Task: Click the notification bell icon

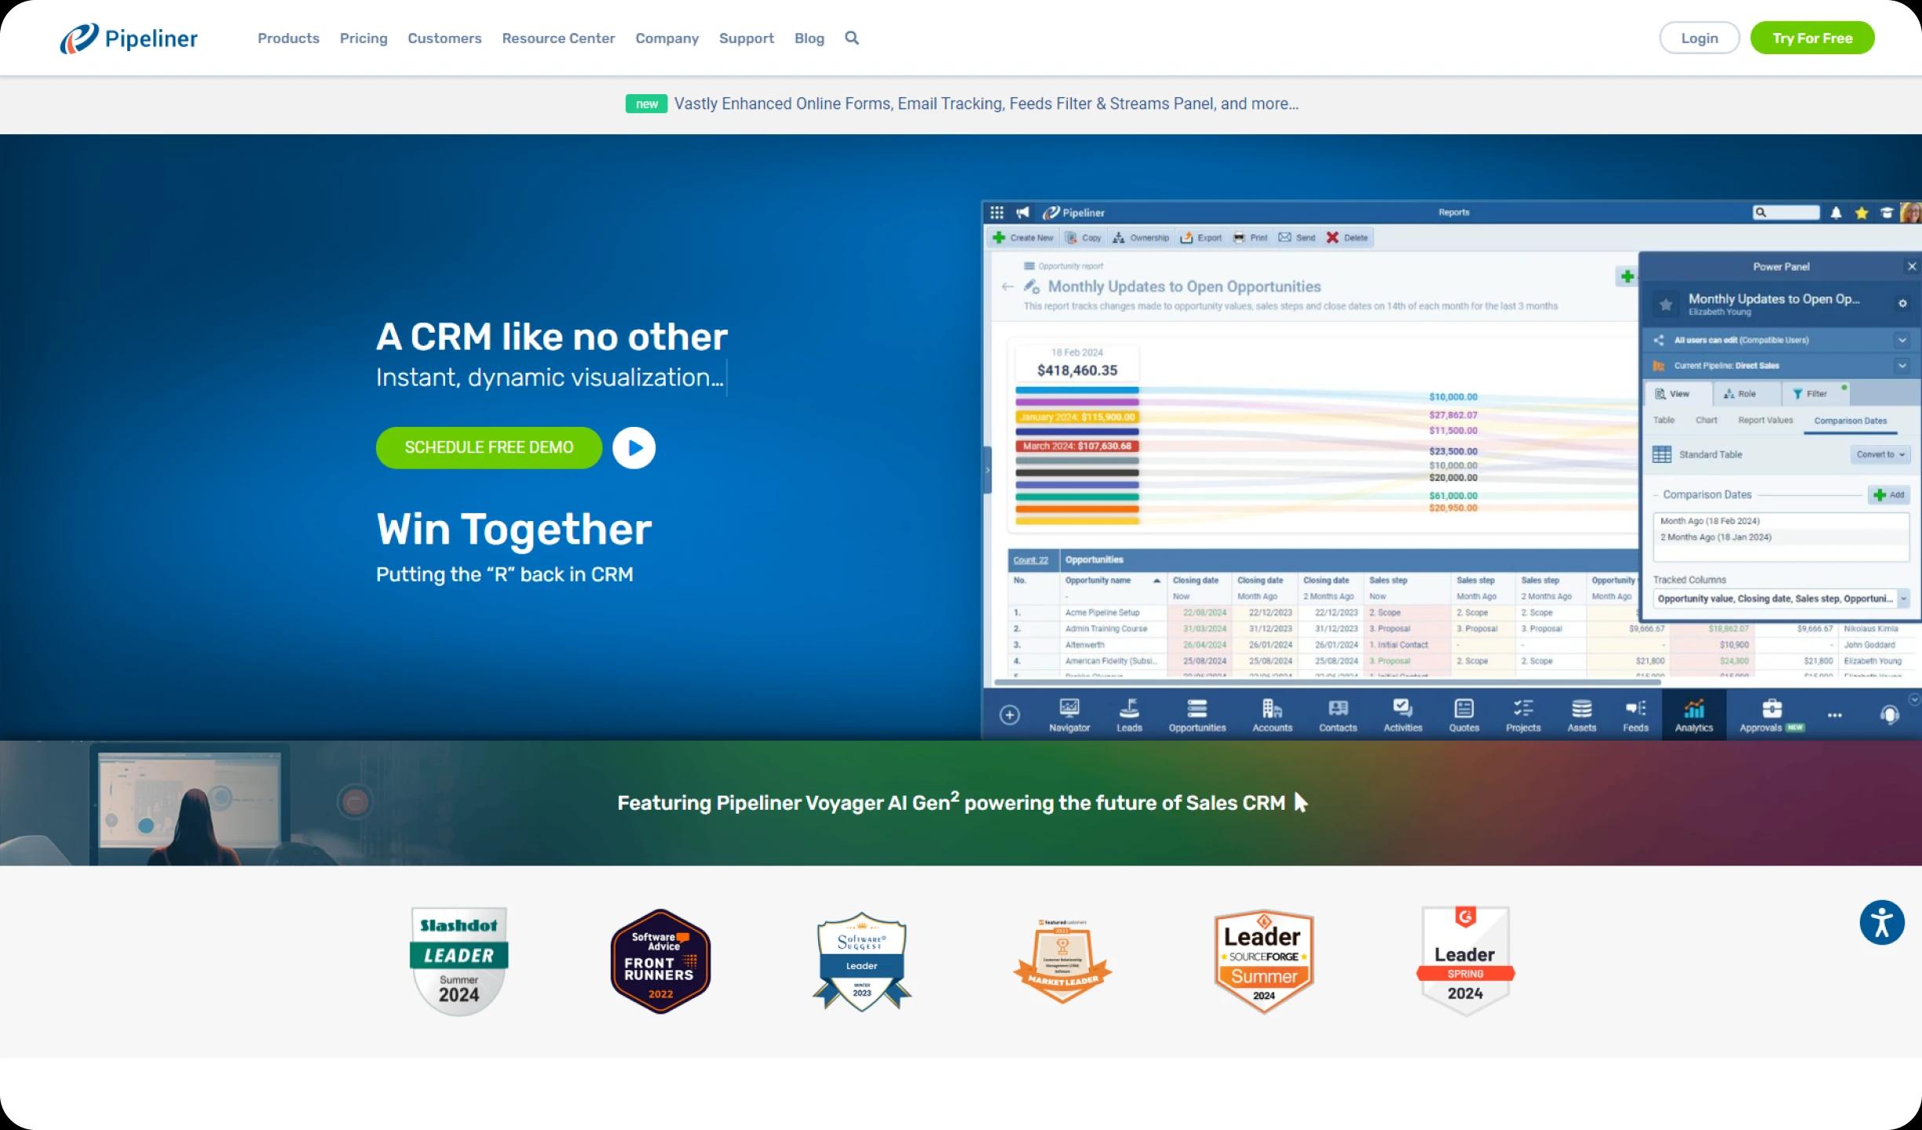Action: [1836, 213]
